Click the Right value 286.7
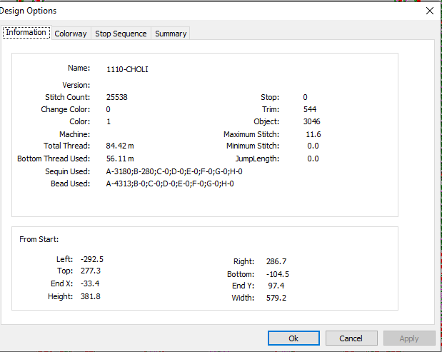The height and width of the screenshot is (352, 442). tap(276, 261)
